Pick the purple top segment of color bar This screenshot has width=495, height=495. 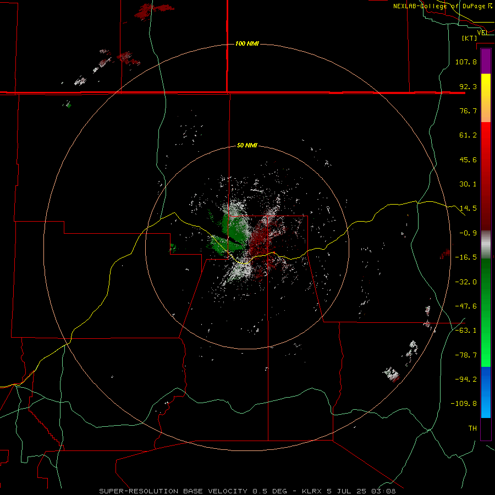tap(486, 61)
